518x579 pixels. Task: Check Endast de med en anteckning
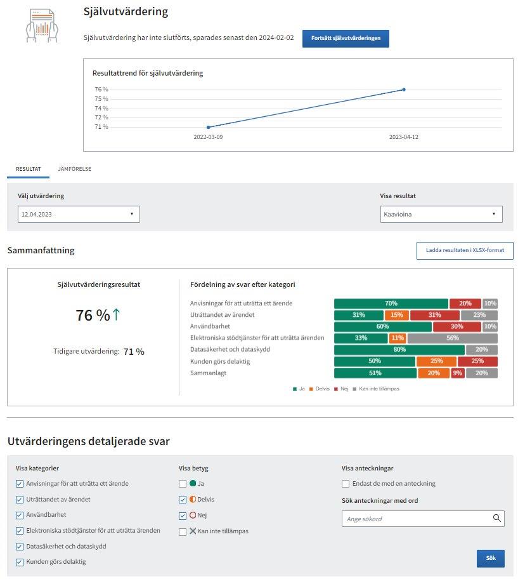coord(346,484)
